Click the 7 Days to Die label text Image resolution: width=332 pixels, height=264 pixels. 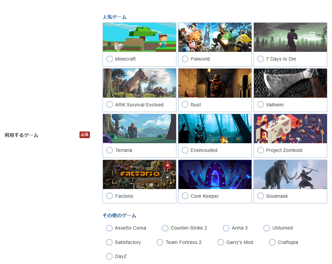point(281,59)
